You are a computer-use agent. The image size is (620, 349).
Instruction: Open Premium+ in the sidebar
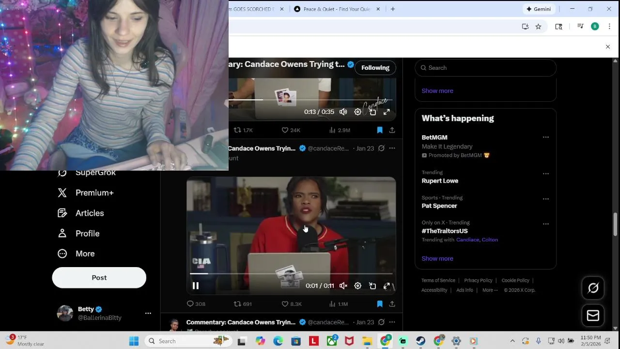(86, 193)
